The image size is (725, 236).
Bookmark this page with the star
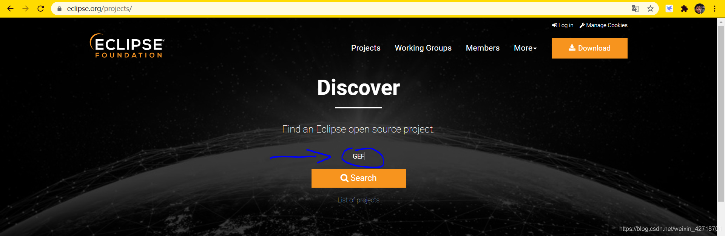(x=650, y=8)
